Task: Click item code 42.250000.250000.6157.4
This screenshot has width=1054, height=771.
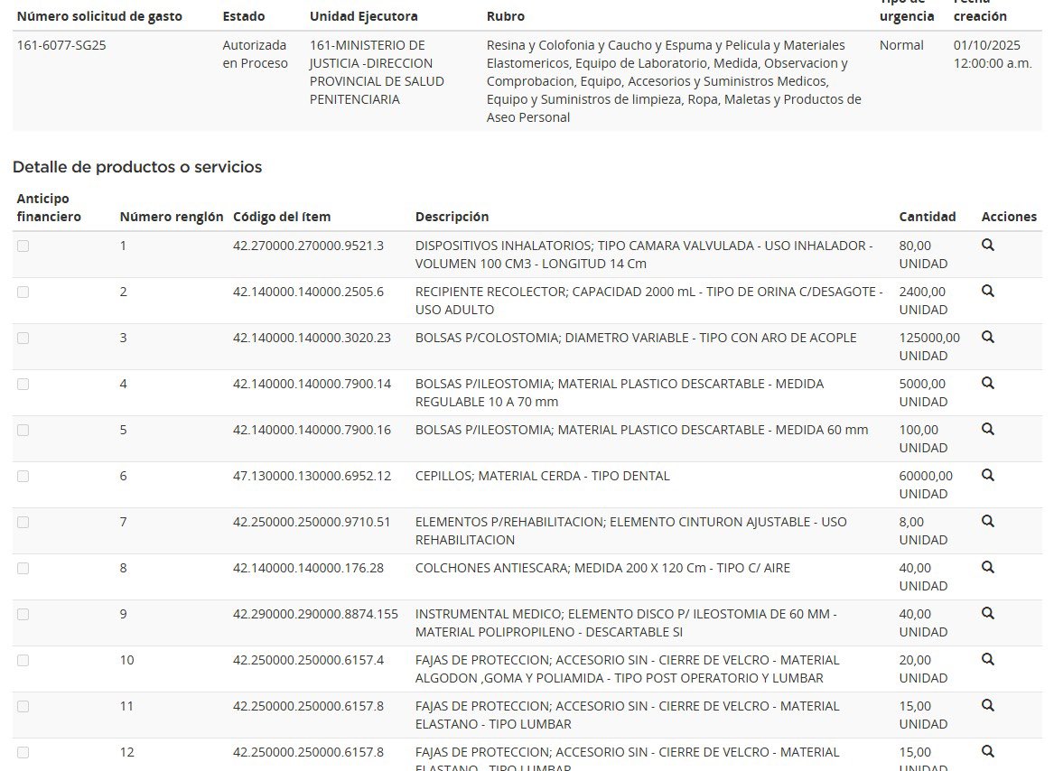Action: pyautogui.click(x=308, y=660)
